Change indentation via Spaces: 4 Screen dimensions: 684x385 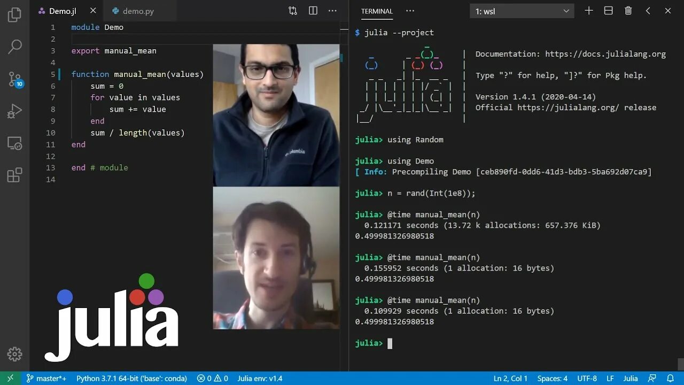pyautogui.click(x=553, y=379)
